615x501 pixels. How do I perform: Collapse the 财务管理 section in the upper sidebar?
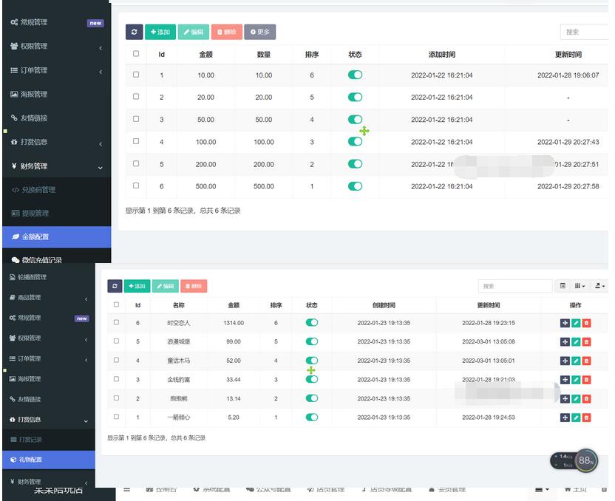click(55, 166)
